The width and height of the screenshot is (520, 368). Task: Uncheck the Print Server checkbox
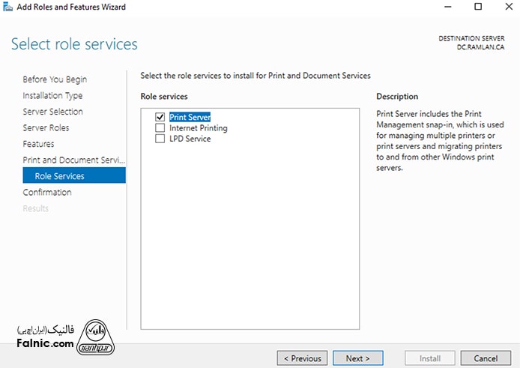coord(160,118)
